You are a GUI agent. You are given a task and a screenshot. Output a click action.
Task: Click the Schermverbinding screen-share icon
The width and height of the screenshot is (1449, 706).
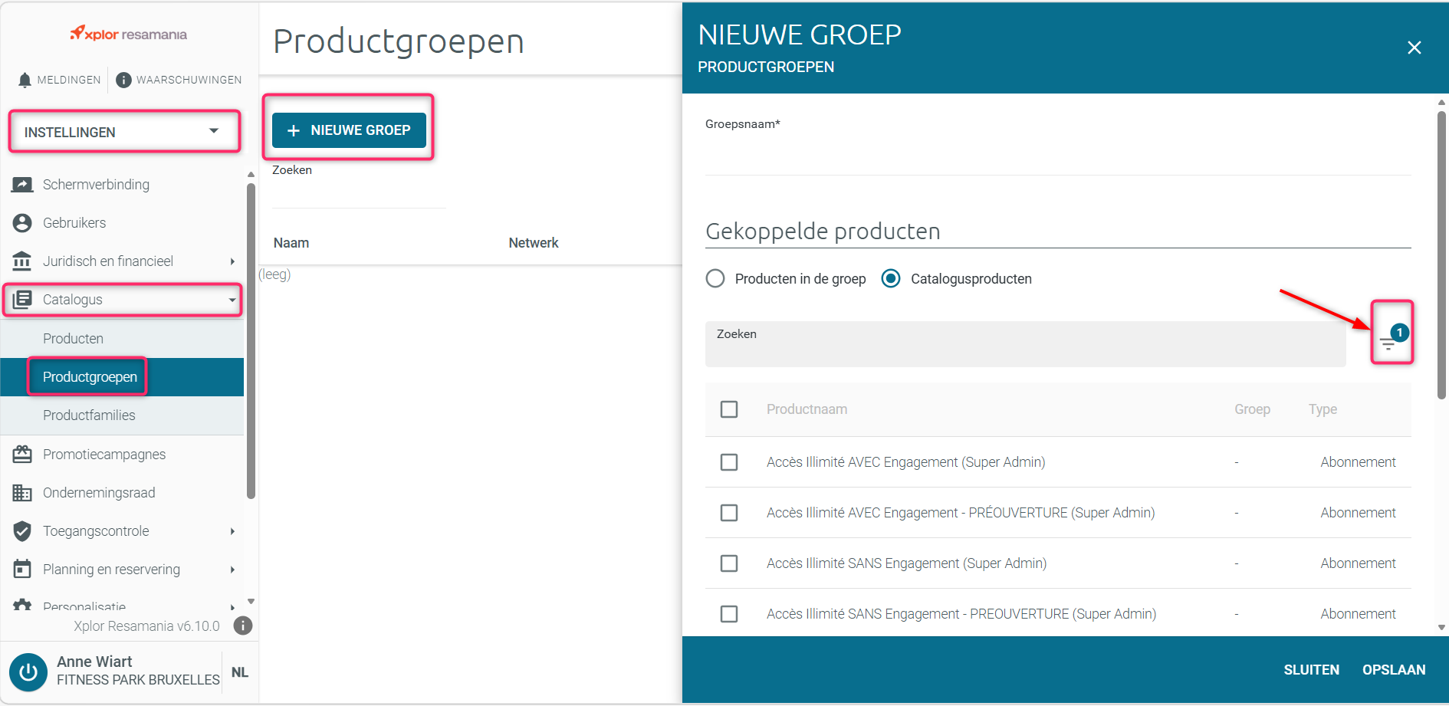tap(22, 185)
